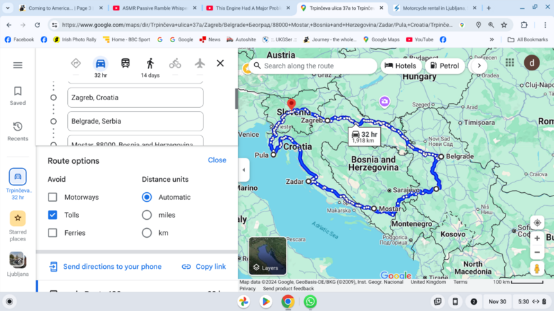The width and height of the screenshot is (554, 311).
Task: Filter by Hotels along the route
Action: (x=400, y=66)
